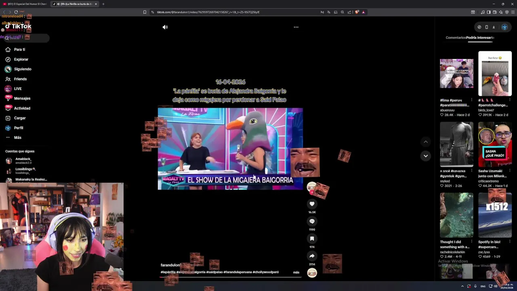This screenshot has height=291, width=517.
Task: Open the spinning sound disc icon
Action: coord(312,273)
